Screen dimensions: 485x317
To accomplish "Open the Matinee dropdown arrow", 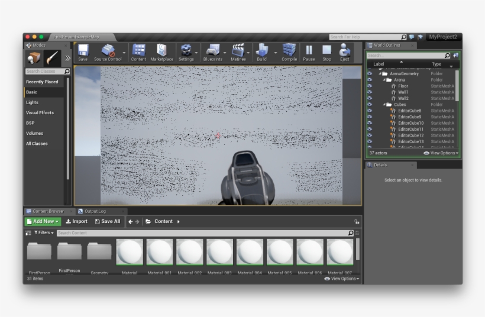I will [x=248, y=53].
